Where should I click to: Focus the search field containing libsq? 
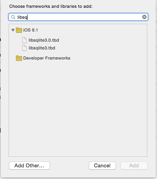click(78, 17)
